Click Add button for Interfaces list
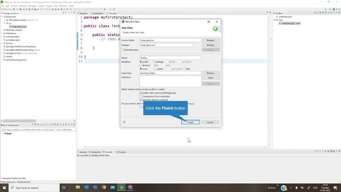Screen dimensions: 341x192 pyautogui.click(x=211, y=78)
